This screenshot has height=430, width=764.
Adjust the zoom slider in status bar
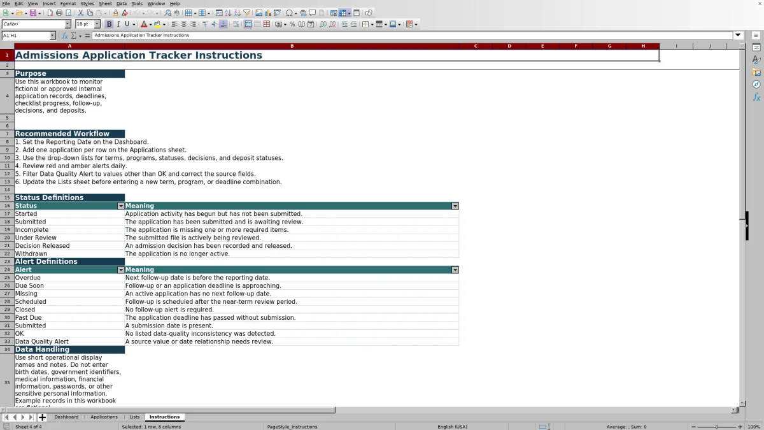716,427
